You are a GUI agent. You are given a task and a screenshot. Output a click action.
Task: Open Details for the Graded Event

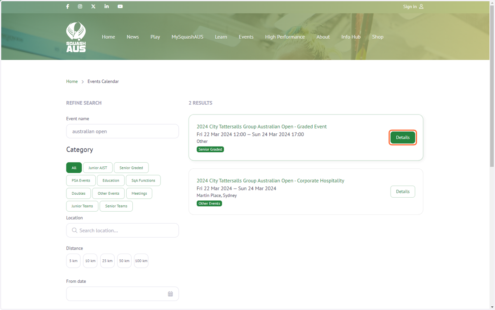[403, 138]
